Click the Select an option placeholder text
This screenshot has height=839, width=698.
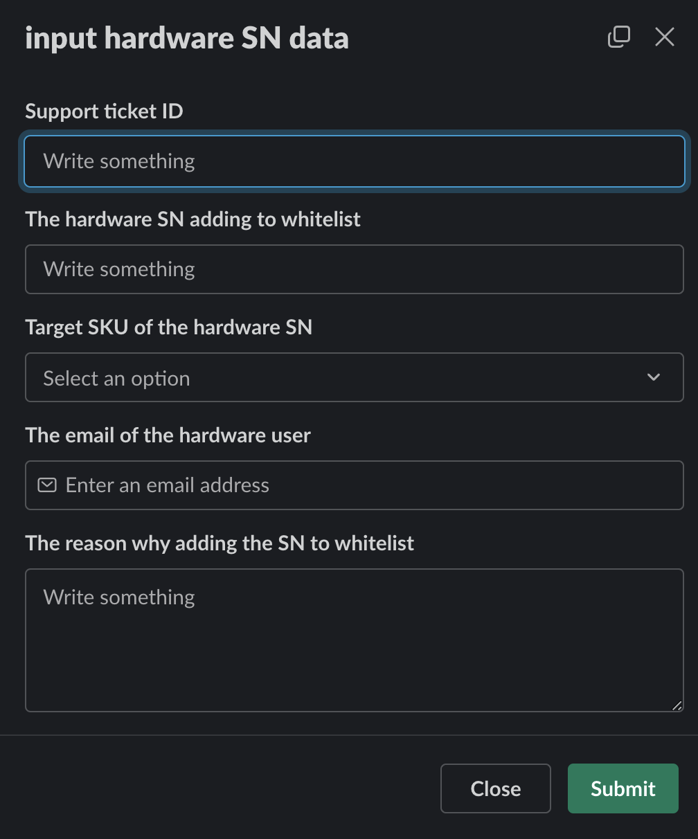click(116, 378)
